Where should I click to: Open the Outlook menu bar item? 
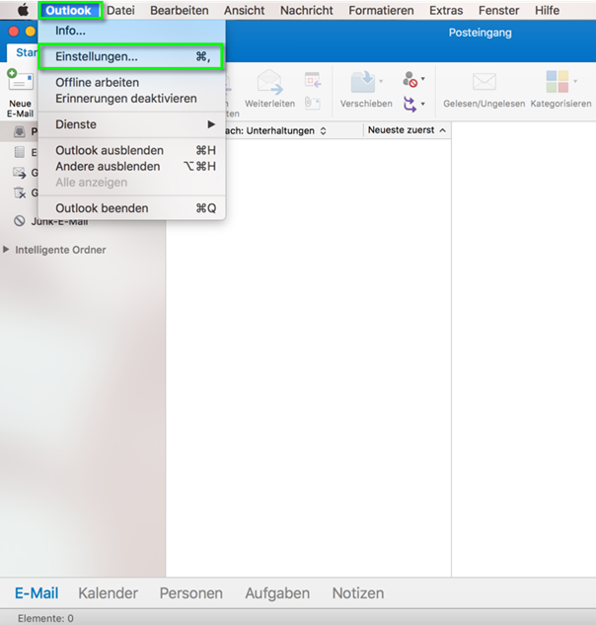(x=68, y=10)
